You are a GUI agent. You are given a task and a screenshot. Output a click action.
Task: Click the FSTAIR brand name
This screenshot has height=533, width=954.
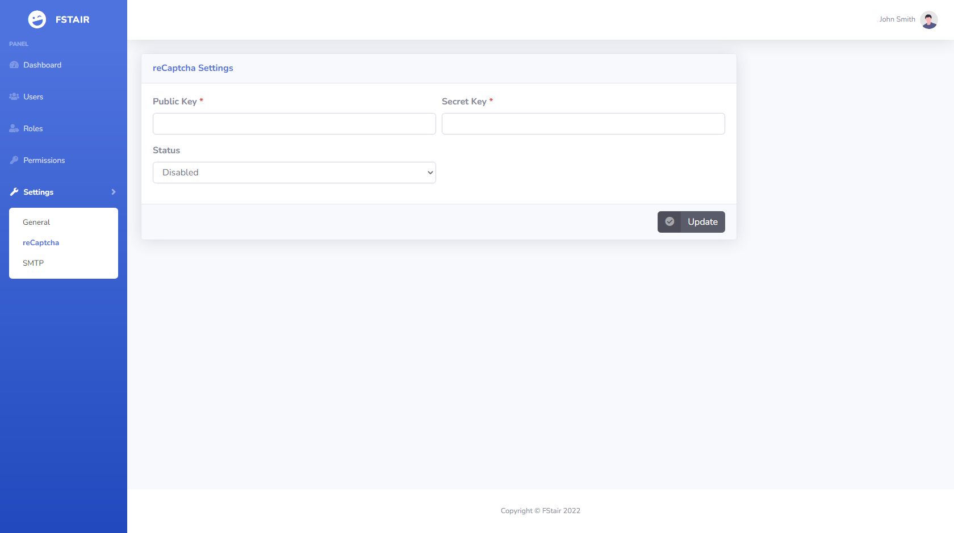tap(73, 19)
